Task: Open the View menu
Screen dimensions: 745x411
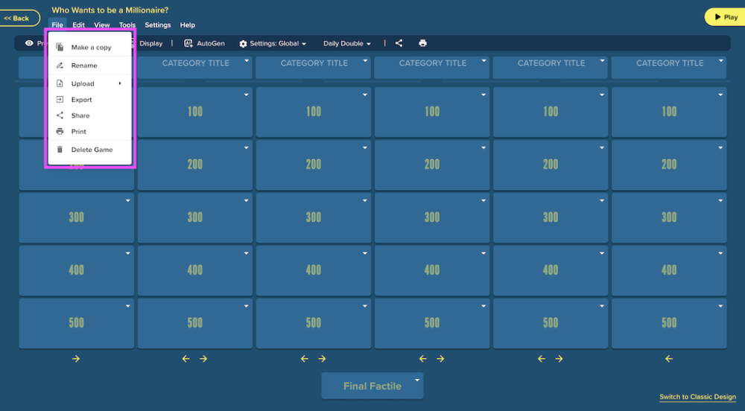Action: coord(101,25)
